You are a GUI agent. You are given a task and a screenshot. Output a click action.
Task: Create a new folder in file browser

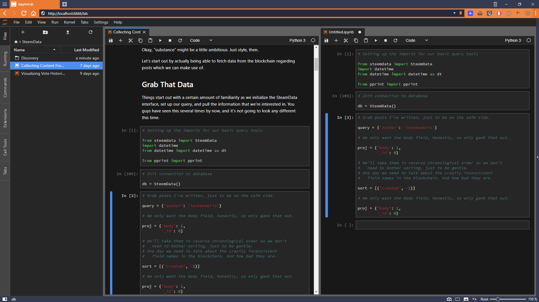coord(45,32)
